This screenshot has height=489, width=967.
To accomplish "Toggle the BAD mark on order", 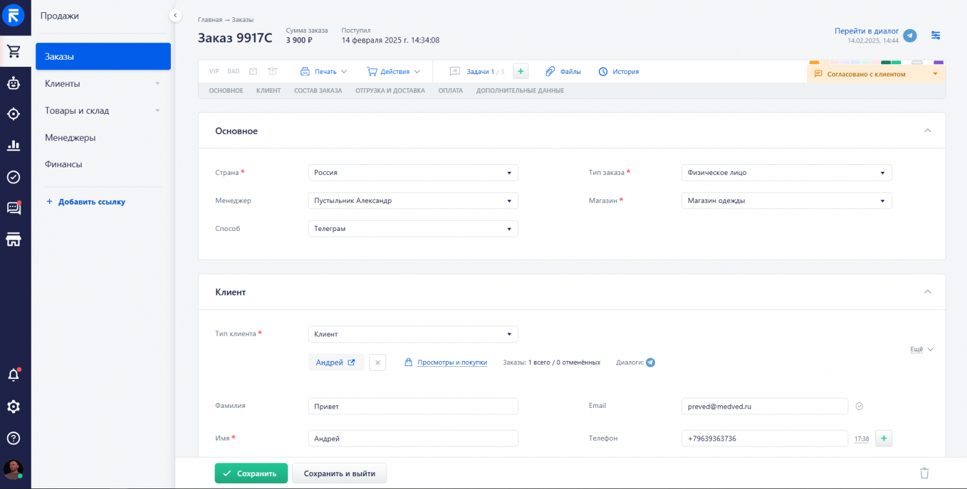I will coord(233,71).
